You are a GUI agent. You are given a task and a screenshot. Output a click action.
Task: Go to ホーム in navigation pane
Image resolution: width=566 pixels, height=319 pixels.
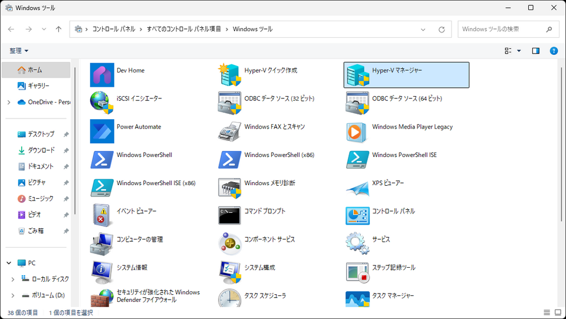tap(36, 70)
